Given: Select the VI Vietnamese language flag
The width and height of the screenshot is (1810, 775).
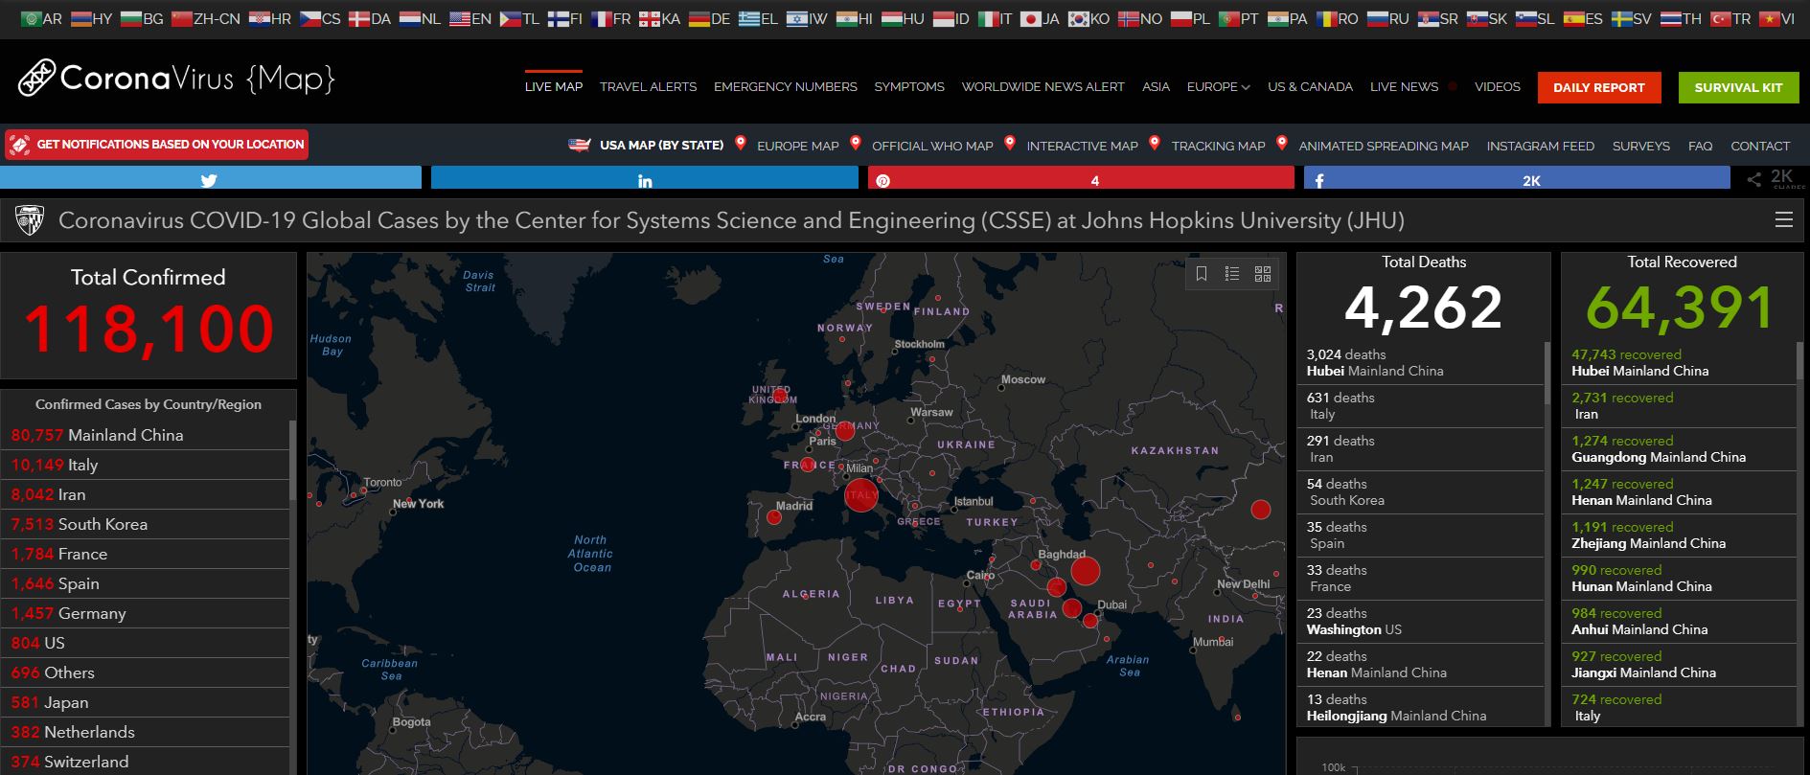Looking at the screenshot, I should click(x=1769, y=18).
